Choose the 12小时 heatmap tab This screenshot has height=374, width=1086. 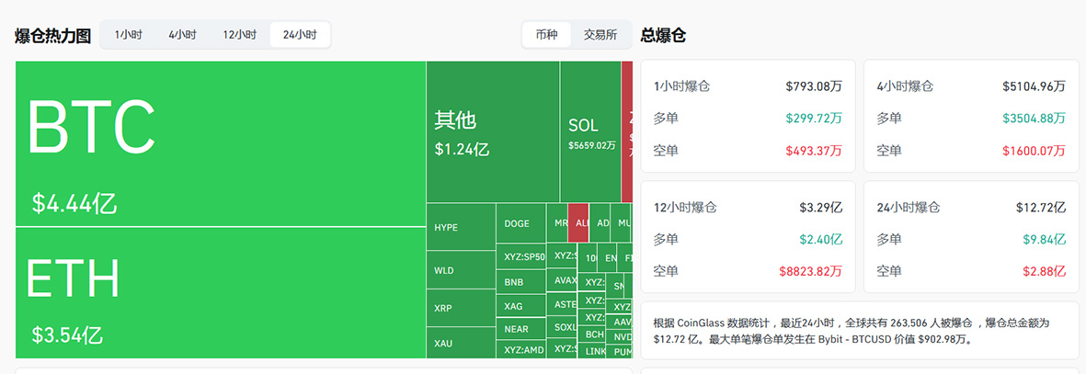click(240, 35)
